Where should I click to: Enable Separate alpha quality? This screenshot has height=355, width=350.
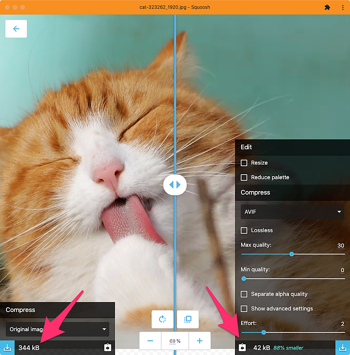244,294
